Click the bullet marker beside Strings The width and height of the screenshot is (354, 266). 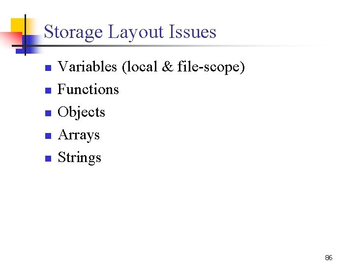pyautogui.click(x=48, y=159)
